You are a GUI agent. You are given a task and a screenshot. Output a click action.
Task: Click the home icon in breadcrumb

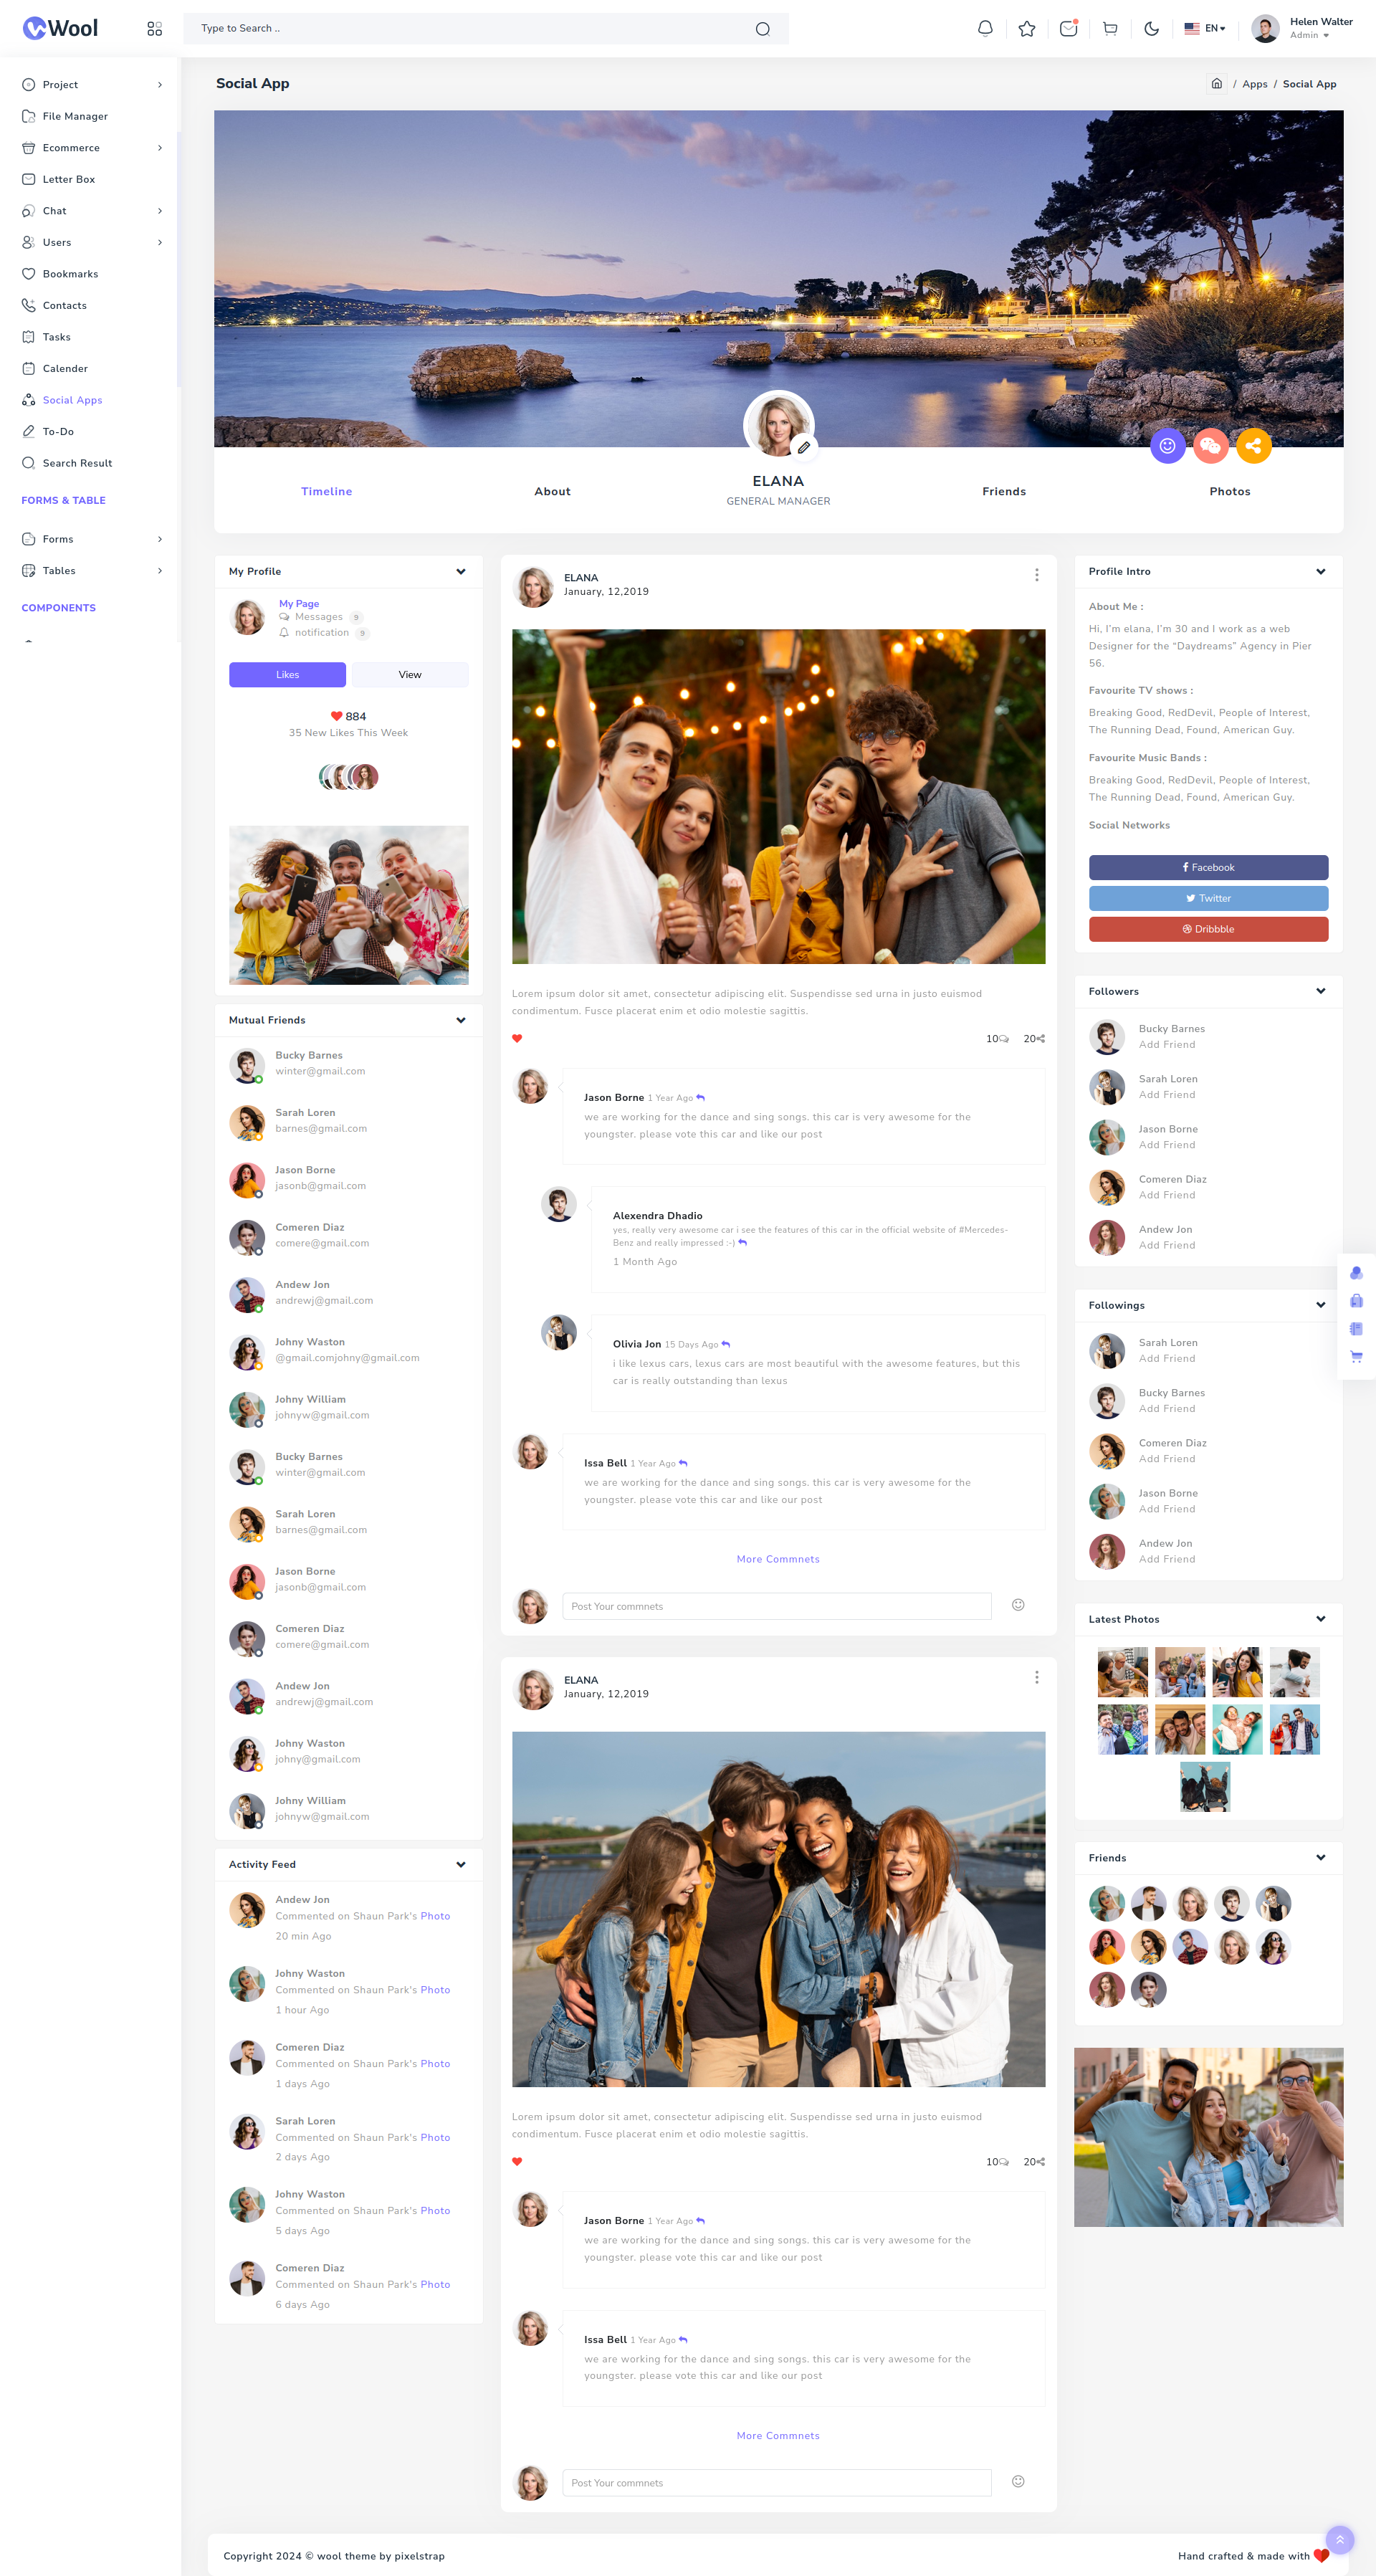(1216, 84)
